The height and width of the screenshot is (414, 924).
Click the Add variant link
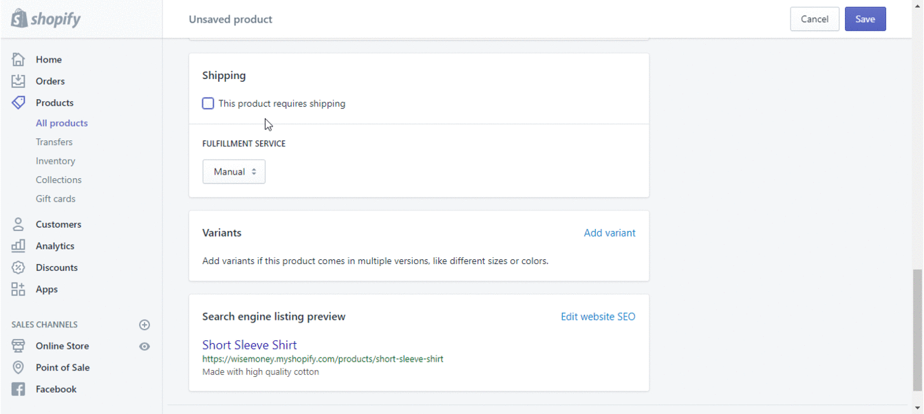[x=610, y=233]
